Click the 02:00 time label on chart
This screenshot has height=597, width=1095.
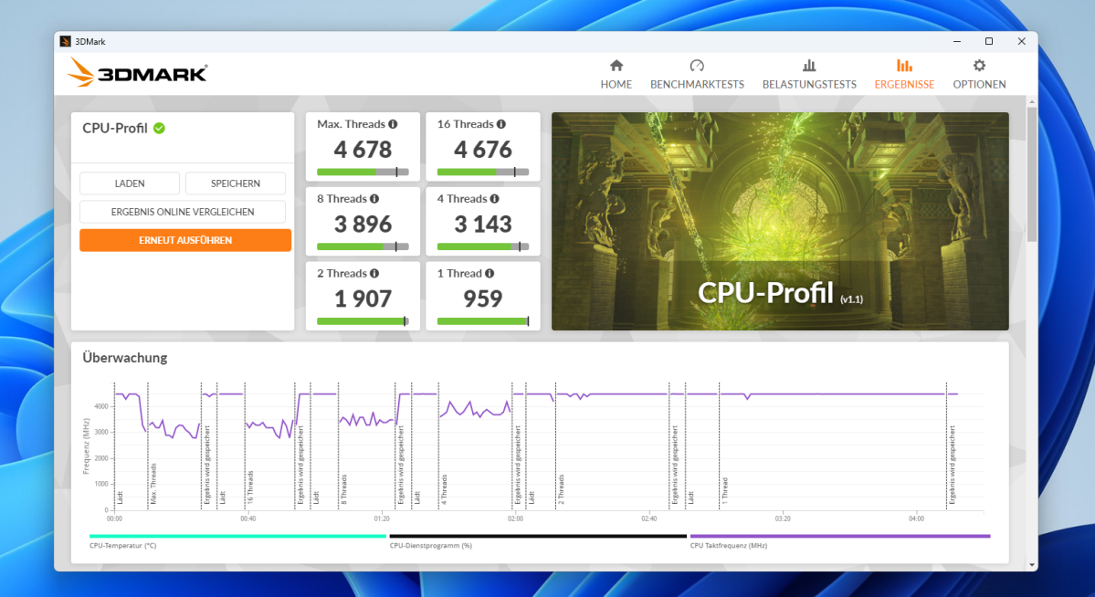click(x=515, y=518)
